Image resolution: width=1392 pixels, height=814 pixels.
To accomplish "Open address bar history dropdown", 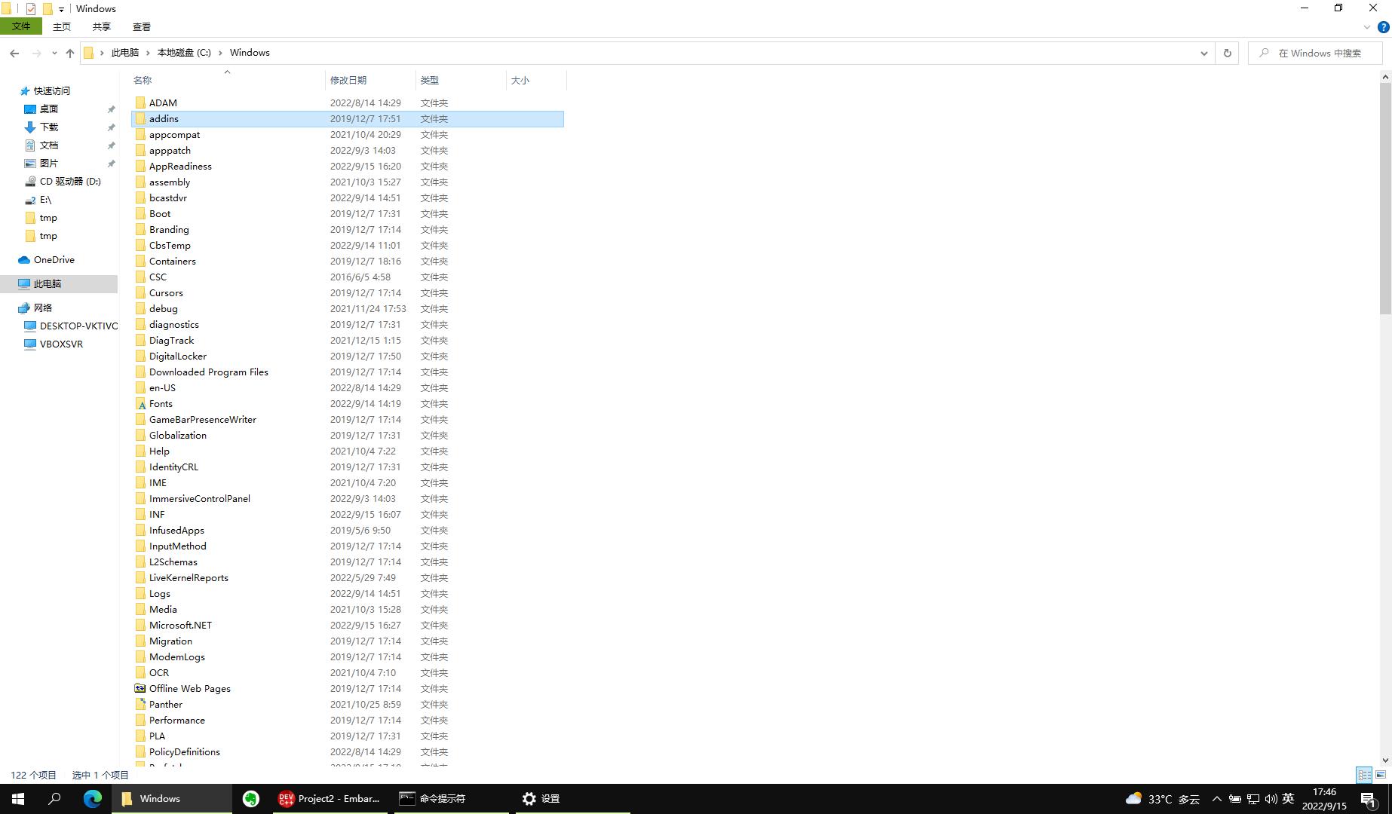I will coord(1203,53).
